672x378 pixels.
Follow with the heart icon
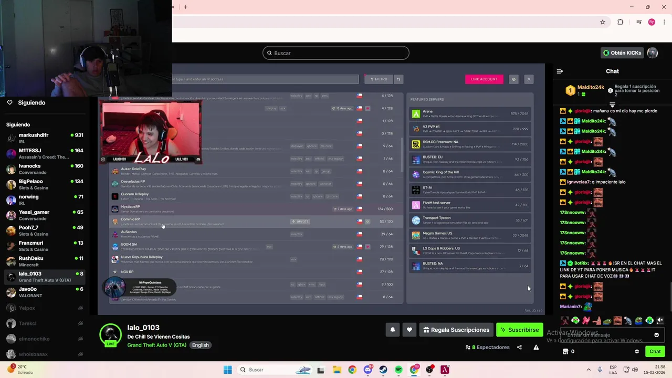409,330
